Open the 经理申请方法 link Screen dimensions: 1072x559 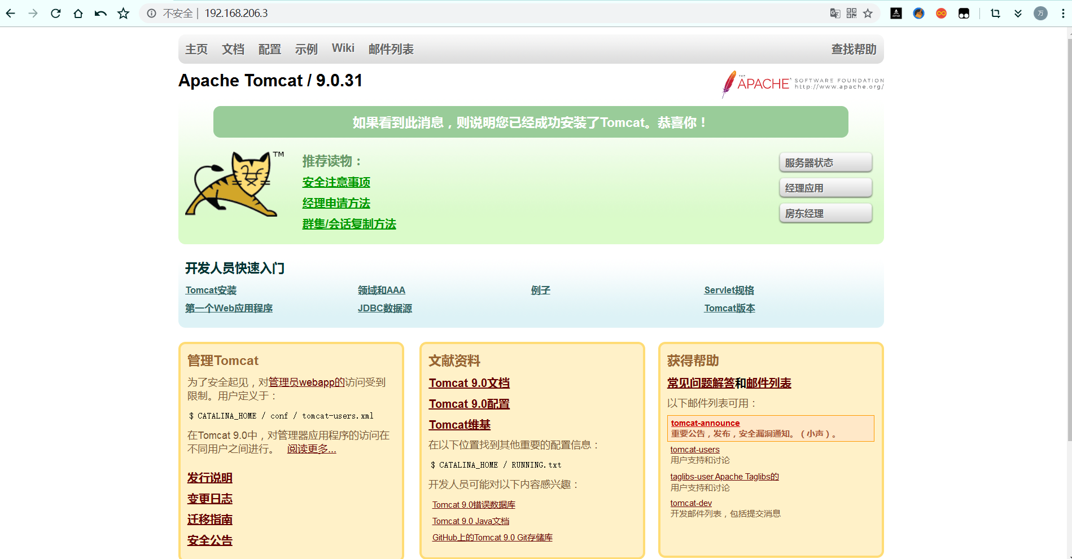tap(336, 203)
